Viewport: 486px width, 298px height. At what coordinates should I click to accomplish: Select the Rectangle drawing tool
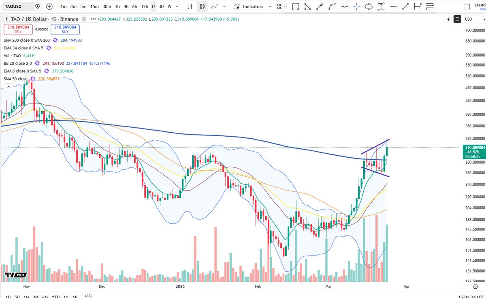pos(295,6)
